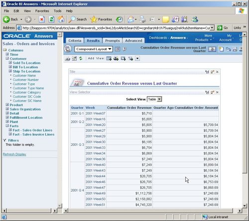Image resolution: width=249 pixels, height=221 pixels.
Task: Switch to the Advanced tab
Action: [x=133, y=41]
